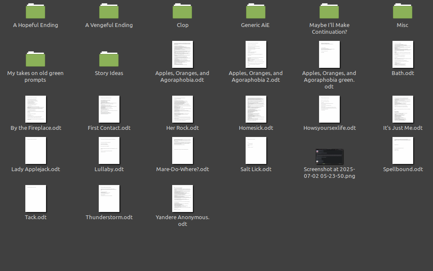Select the Screenshot at 2025-07-02 05-23-50.png thumbnail

tap(330, 157)
